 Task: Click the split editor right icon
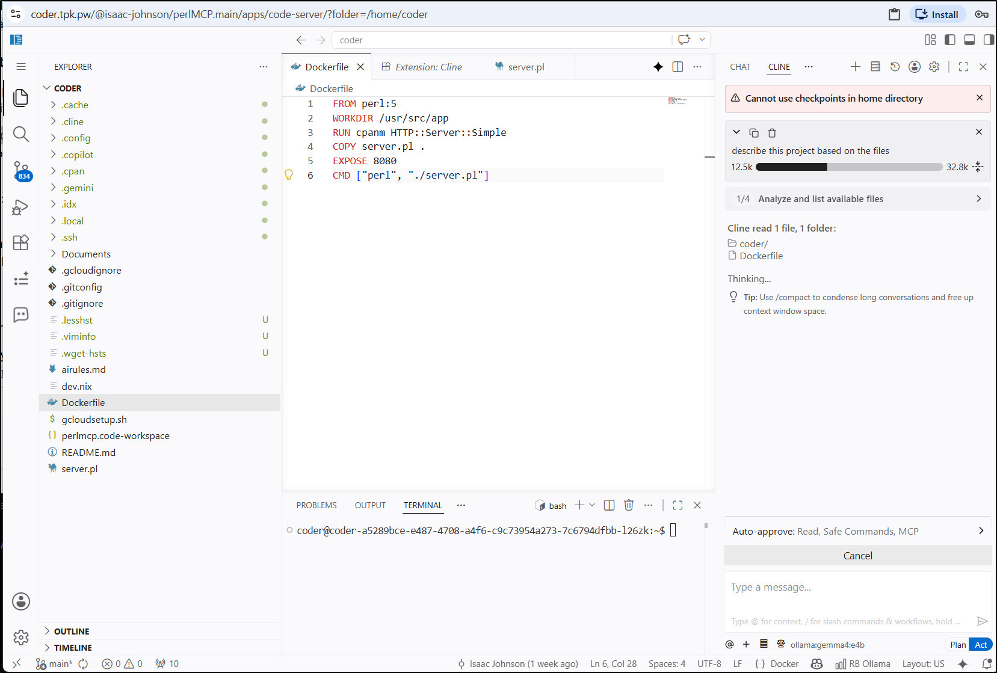click(678, 67)
